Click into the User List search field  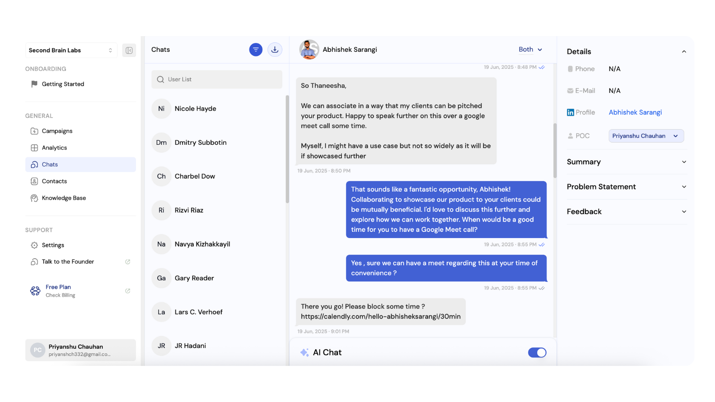pyautogui.click(x=217, y=80)
